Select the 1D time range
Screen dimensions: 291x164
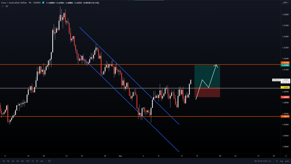[x=4, y=161]
